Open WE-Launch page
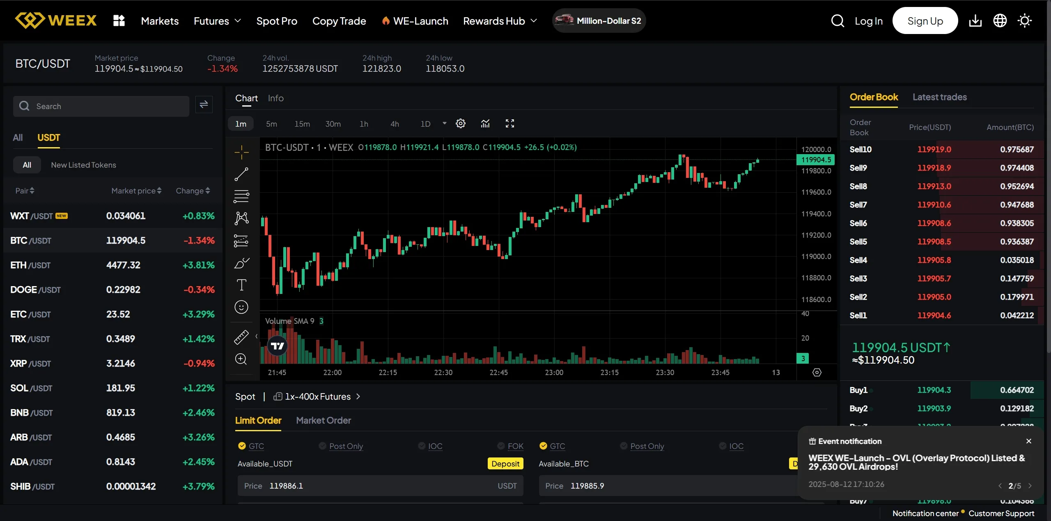The height and width of the screenshot is (521, 1051). [415, 21]
